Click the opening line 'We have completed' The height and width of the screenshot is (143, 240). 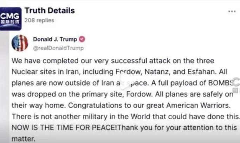[45, 61]
